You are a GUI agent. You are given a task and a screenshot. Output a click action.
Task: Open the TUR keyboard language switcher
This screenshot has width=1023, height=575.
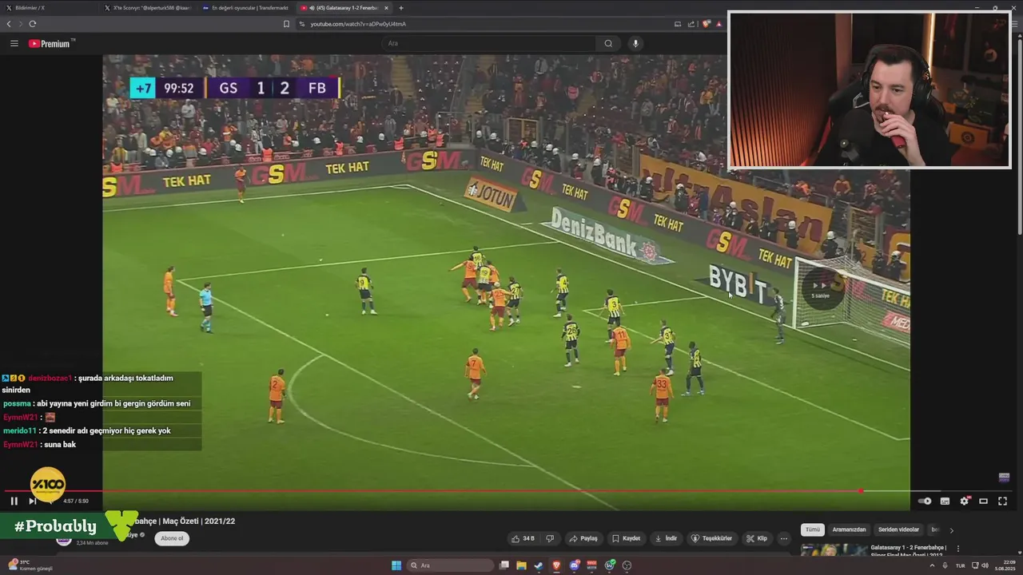tap(960, 565)
